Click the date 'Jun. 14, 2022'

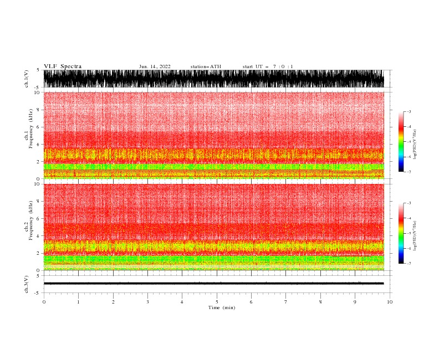[155, 66]
